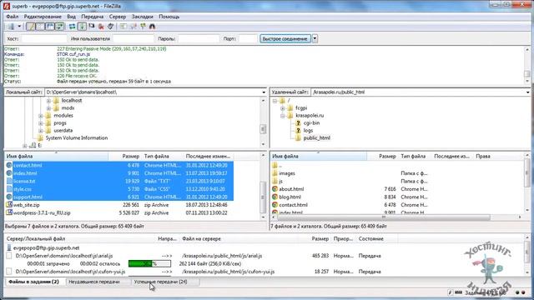This screenshot has width=534, height=300.
Task: Collapse the remote root folder
Action: [x=275, y=101]
